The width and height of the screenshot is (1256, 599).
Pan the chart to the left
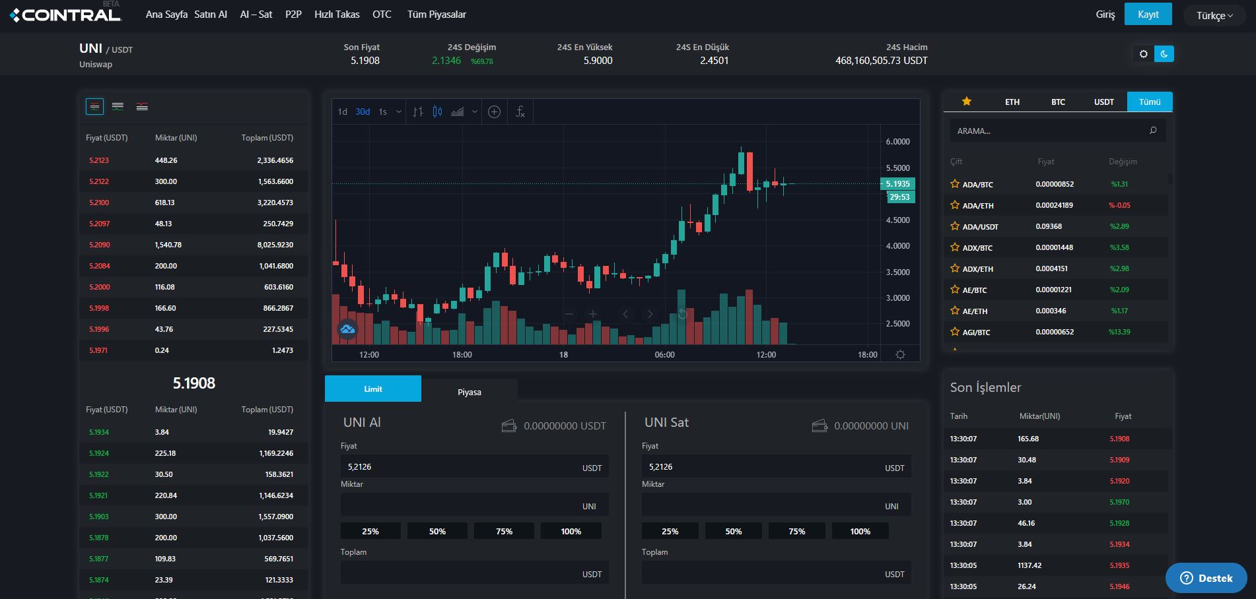click(x=625, y=314)
